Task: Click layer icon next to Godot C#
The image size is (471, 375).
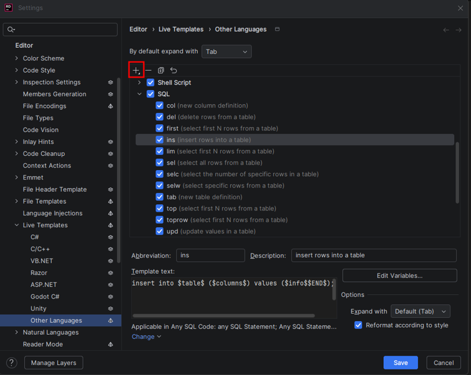Action: tap(111, 297)
